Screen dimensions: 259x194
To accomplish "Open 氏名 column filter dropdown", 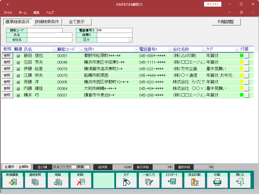I will [x=55, y=49].
